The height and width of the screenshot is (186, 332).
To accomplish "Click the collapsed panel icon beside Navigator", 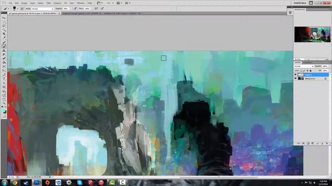I will (290, 12).
